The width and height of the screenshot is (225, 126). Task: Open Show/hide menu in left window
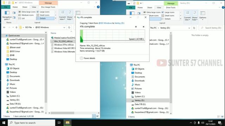pos(70,15)
